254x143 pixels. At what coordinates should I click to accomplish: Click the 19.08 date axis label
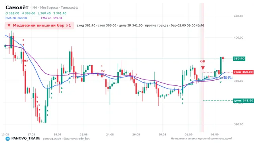[58, 135]
